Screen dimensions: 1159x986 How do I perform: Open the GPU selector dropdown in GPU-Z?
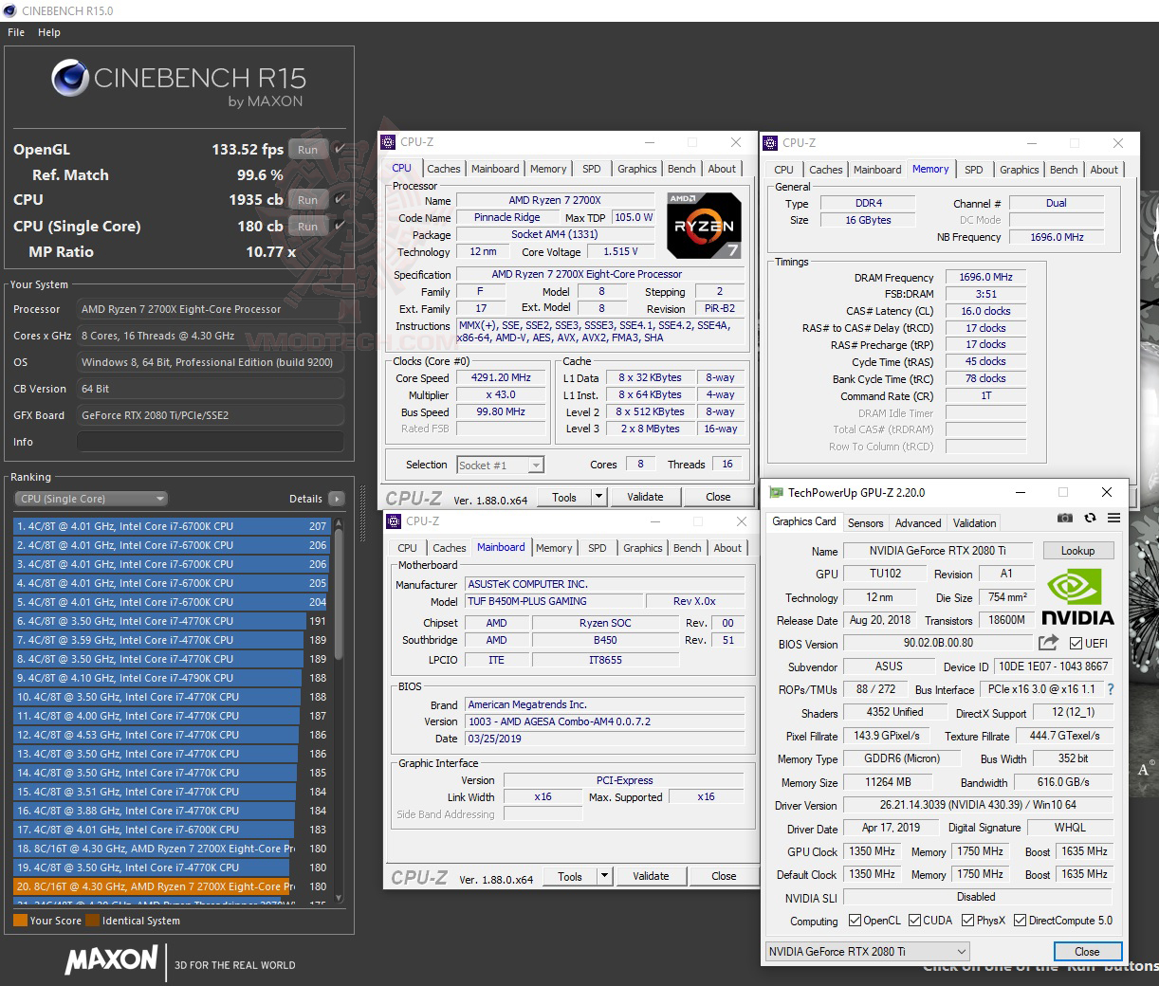[x=868, y=951]
